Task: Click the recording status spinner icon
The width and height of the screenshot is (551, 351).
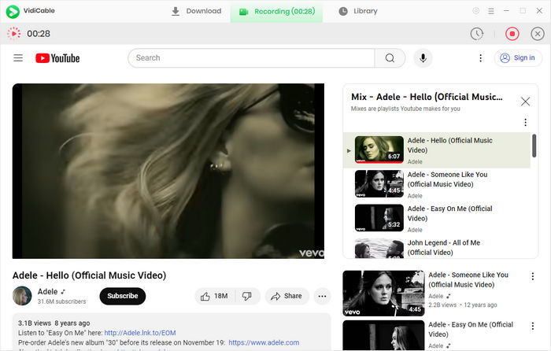Action: click(x=13, y=33)
